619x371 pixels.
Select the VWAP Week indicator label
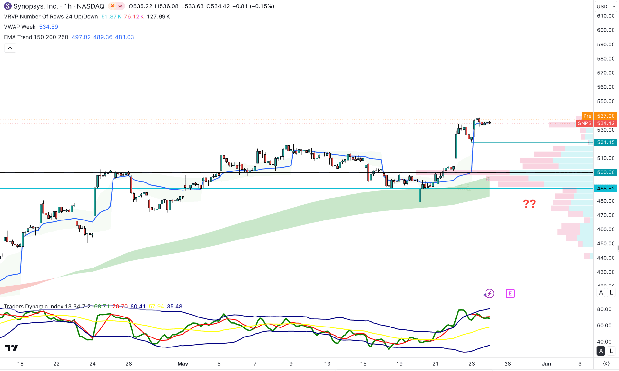point(20,27)
